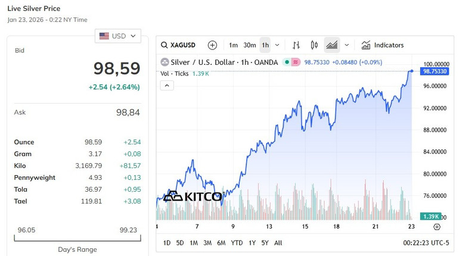This screenshot has width=459, height=256.
Task: Toggle the 30m interval
Action: 250,45
